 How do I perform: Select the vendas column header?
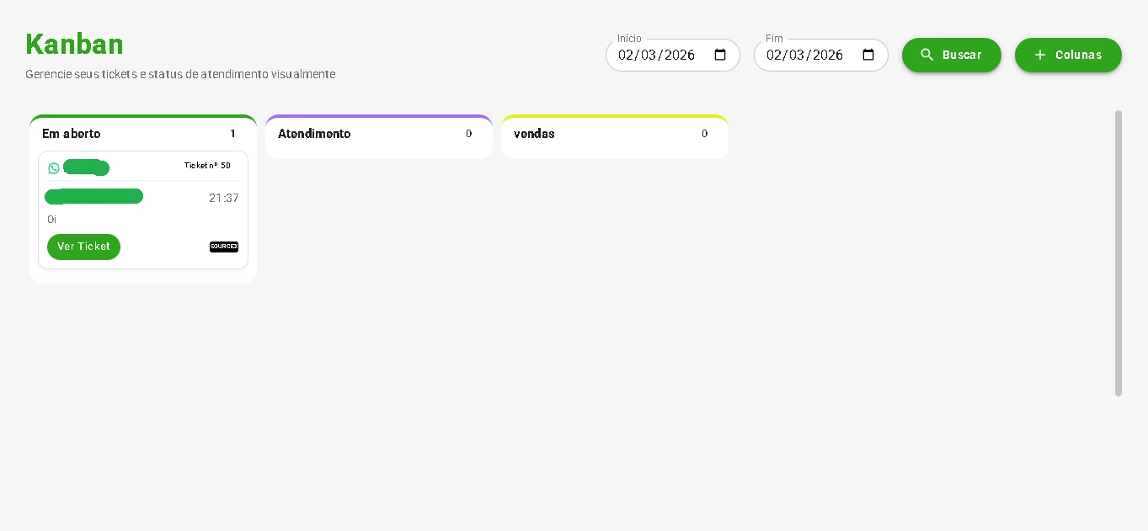click(x=534, y=134)
